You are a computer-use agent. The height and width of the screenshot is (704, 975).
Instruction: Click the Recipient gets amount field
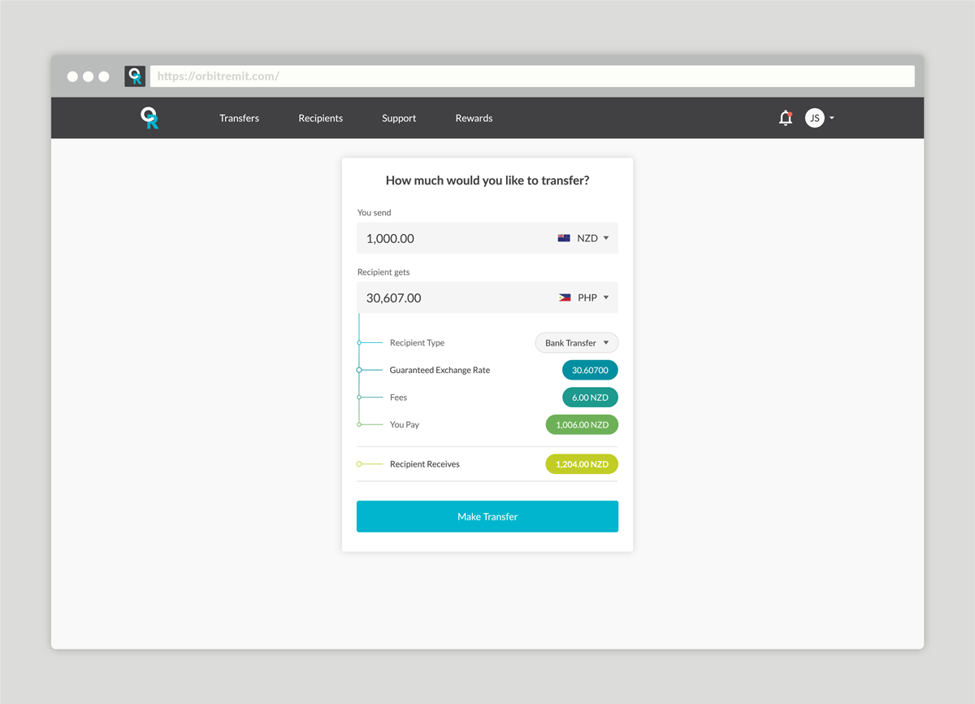[487, 298]
